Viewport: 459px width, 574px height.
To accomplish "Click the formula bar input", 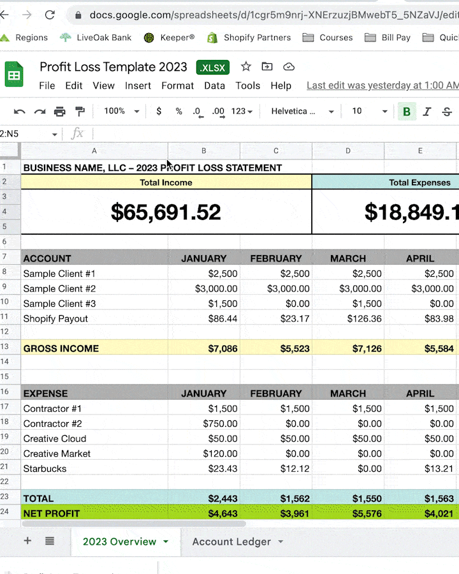I will pyautogui.click(x=276, y=134).
